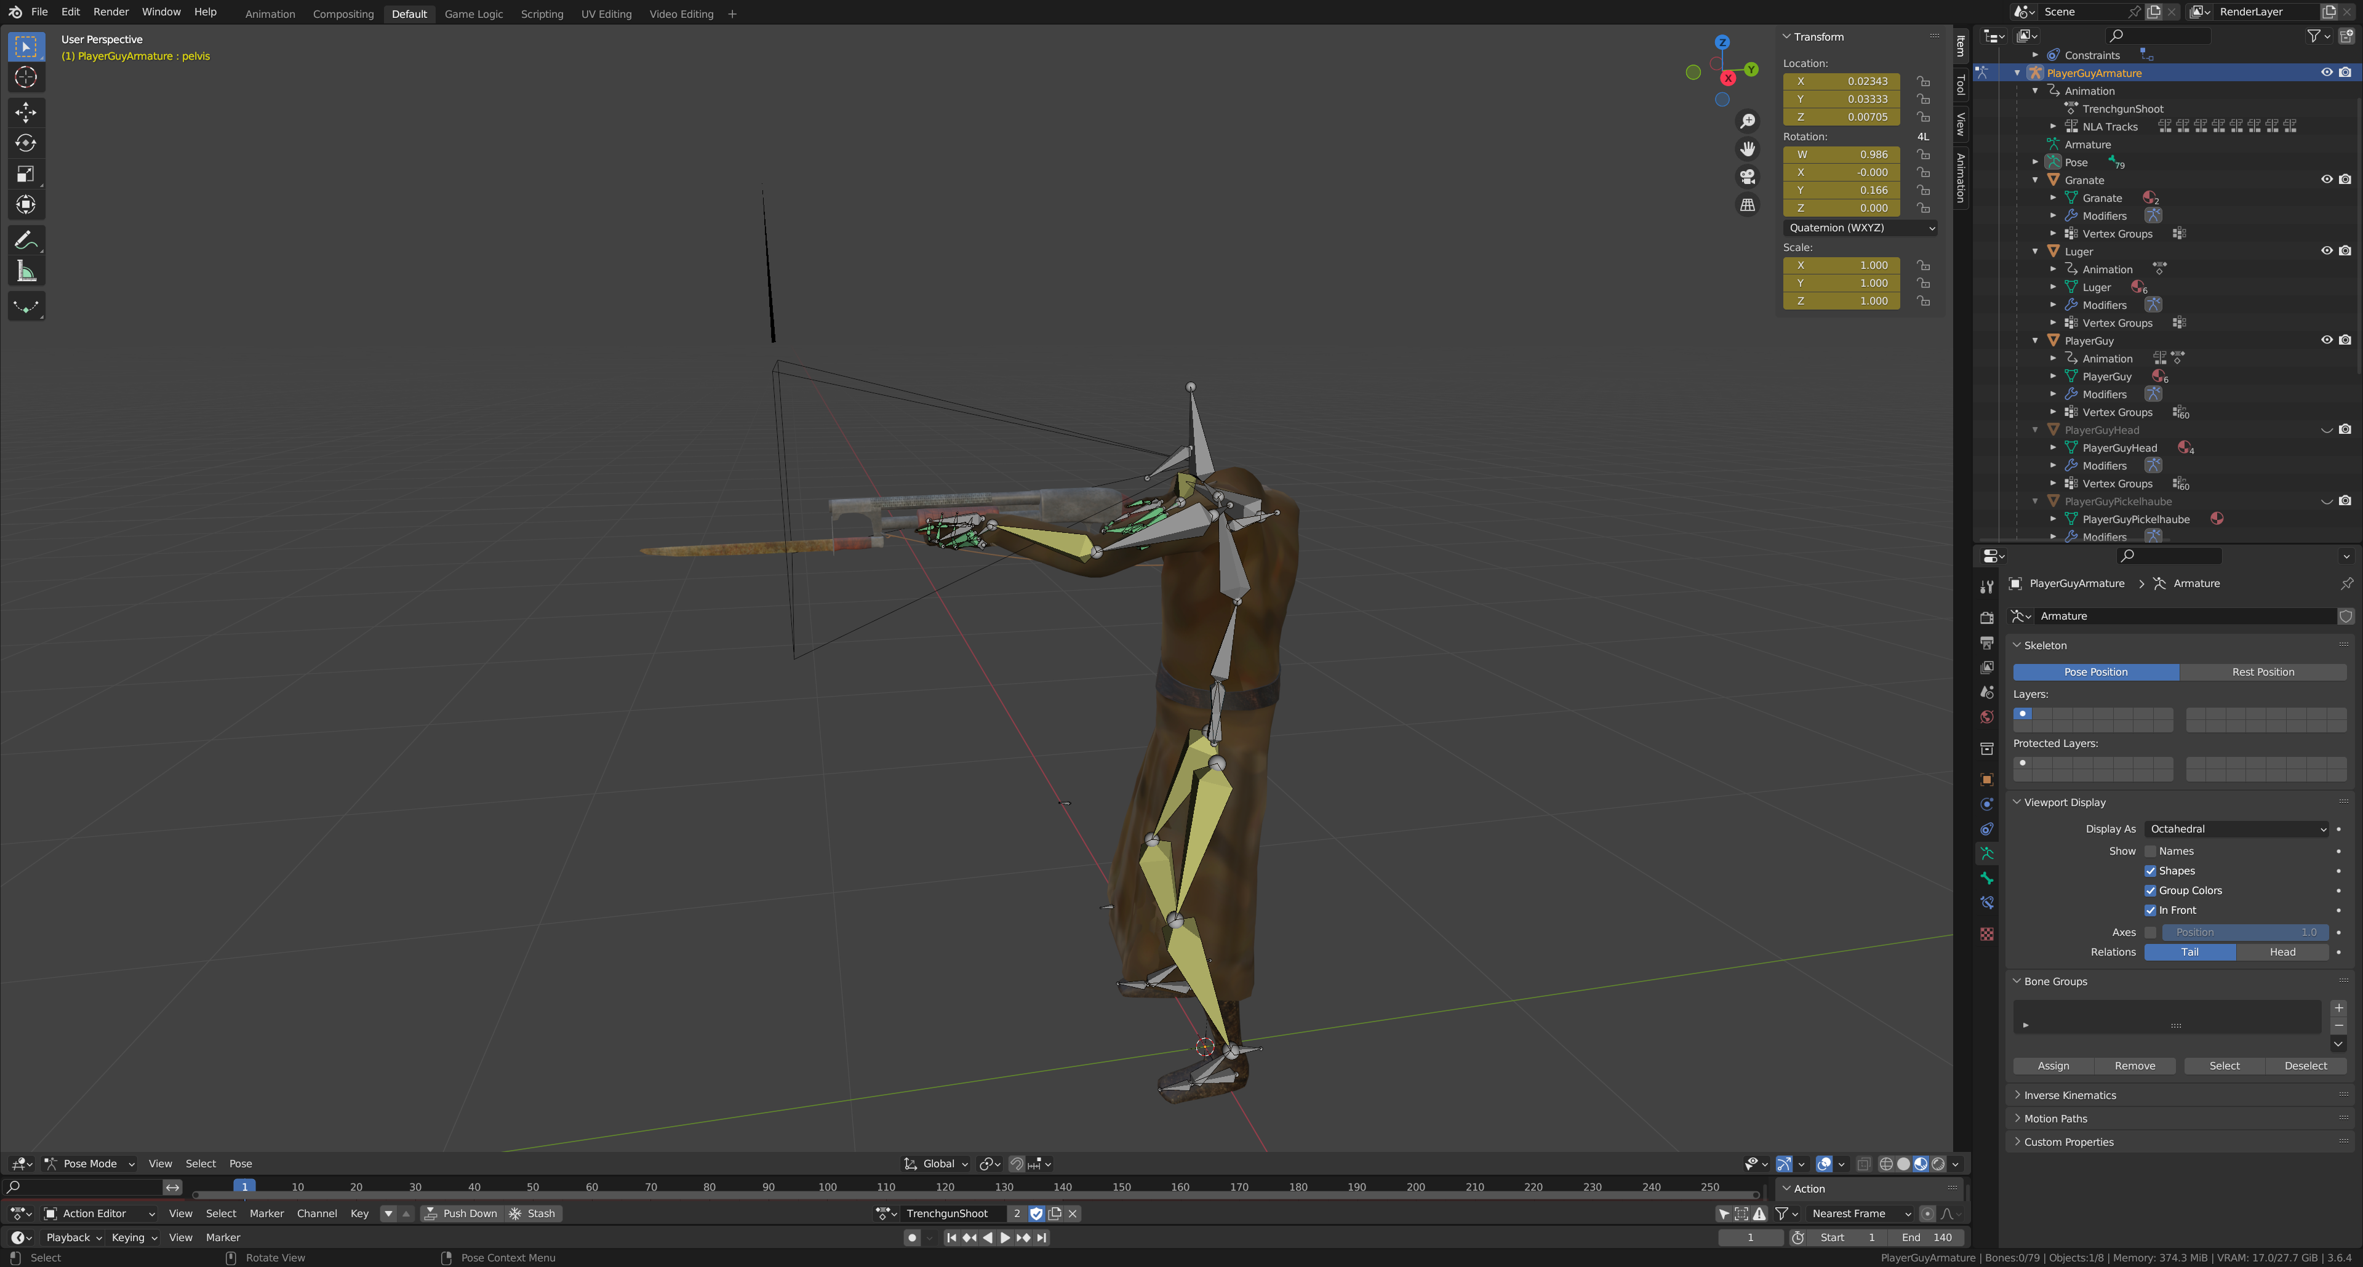The image size is (2363, 1267).
Task: Select the Breakdowner pose tool
Action: pos(26,307)
